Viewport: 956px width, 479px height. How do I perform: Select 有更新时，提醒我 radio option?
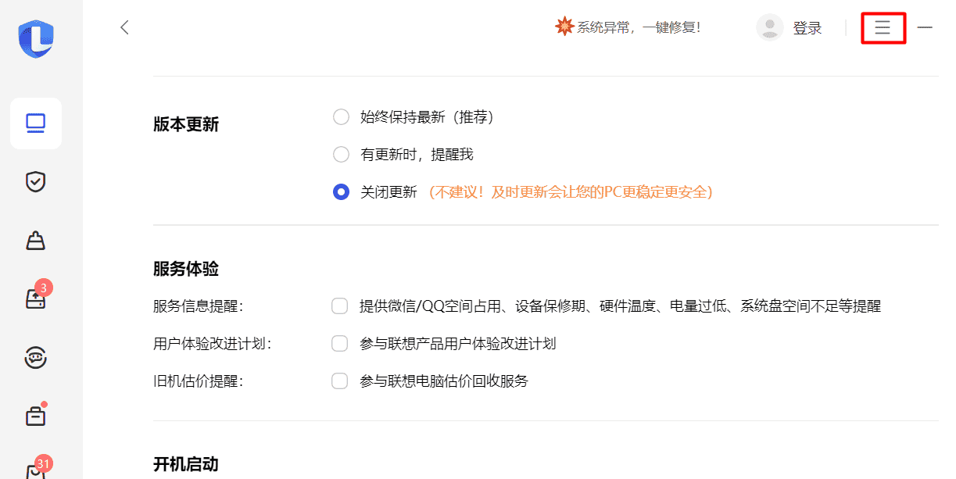pyautogui.click(x=341, y=155)
